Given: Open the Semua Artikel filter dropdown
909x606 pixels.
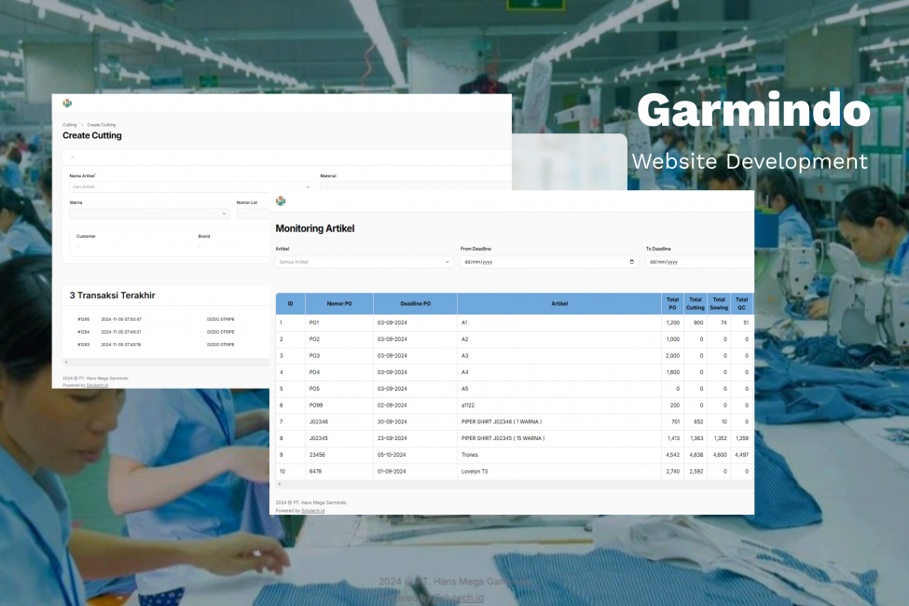Looking at the screenshot, I should [x=364, y=262].
